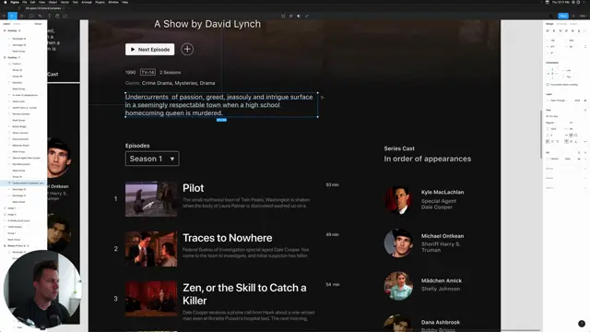Open text type details three-dot icon
The height and width of the screenshot is (332, 590).
tap(585, 141)
